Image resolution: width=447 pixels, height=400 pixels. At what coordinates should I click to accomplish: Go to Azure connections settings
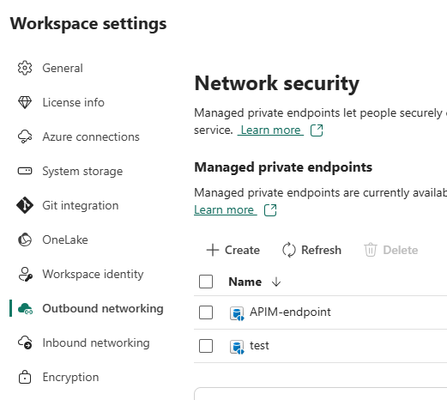pyautogui.click(x=91, y=136)
